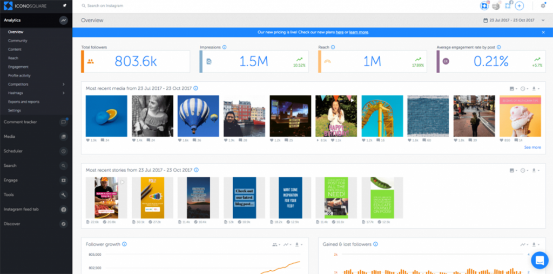Open the Intercom chat bubble

click(x=540, y=261)
